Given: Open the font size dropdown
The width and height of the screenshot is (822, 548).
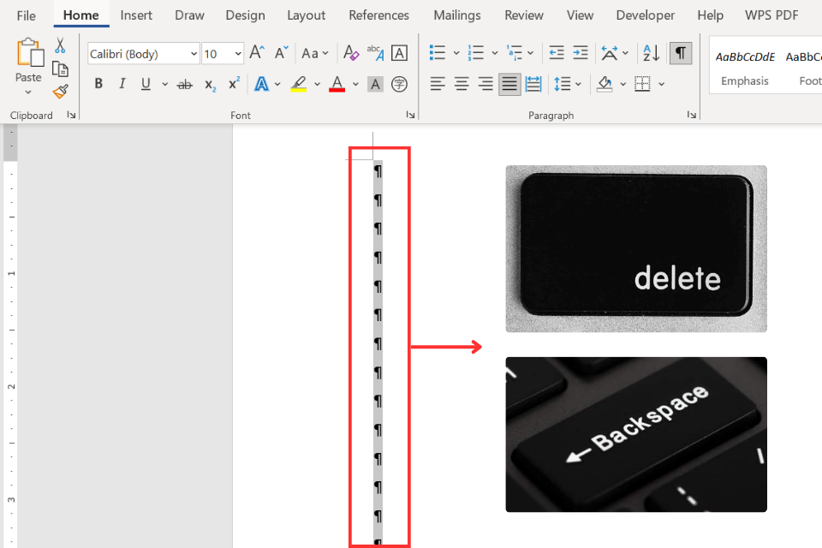Looking at the screenshot, I should 238,53.
